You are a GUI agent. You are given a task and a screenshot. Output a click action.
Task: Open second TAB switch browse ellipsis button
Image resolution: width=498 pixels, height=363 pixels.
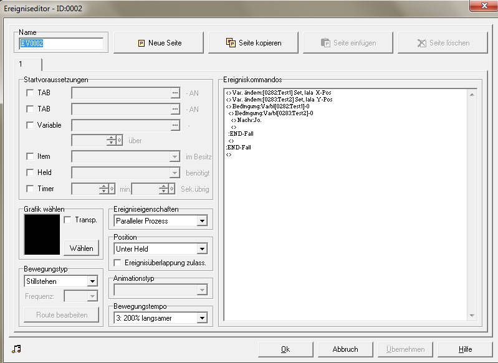[175, 109]
